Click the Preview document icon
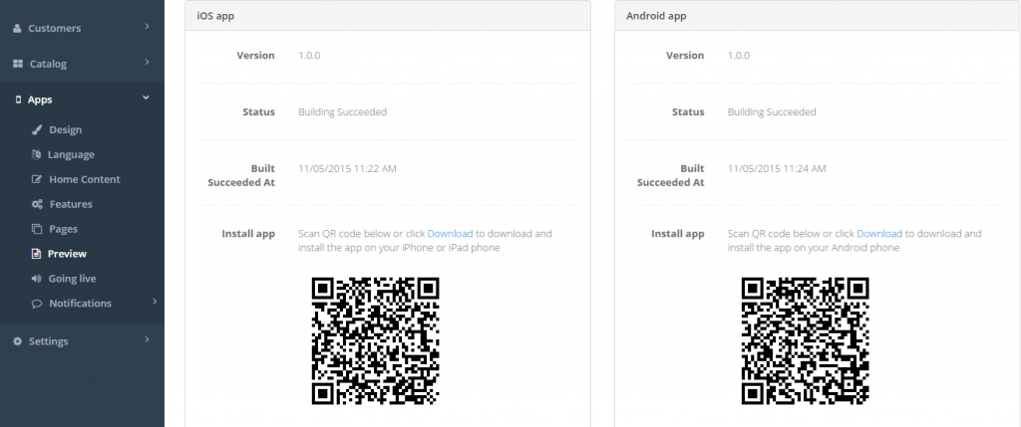This screenshot has width=1021, height=427. click(x=37, y=254)
